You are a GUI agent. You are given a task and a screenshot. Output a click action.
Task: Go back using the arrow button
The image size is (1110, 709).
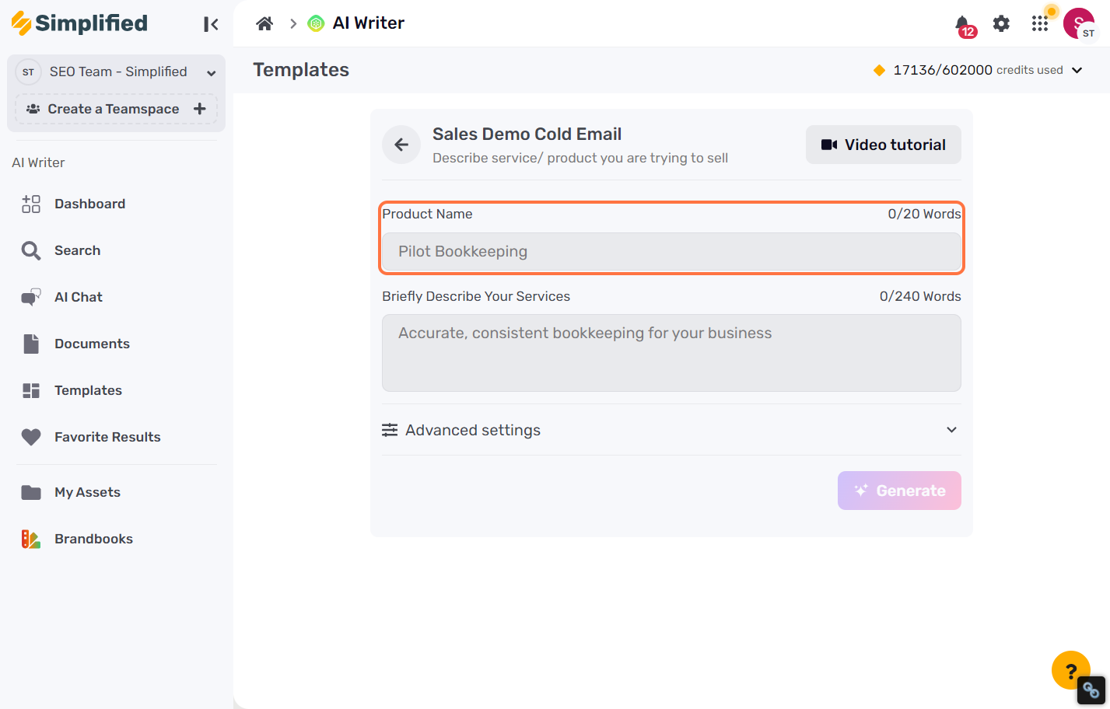pos(401,145)
